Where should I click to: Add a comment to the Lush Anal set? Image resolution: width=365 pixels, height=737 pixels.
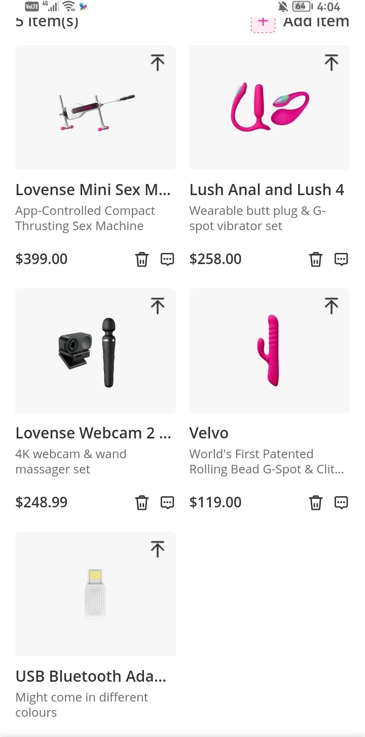coord(341,260)
